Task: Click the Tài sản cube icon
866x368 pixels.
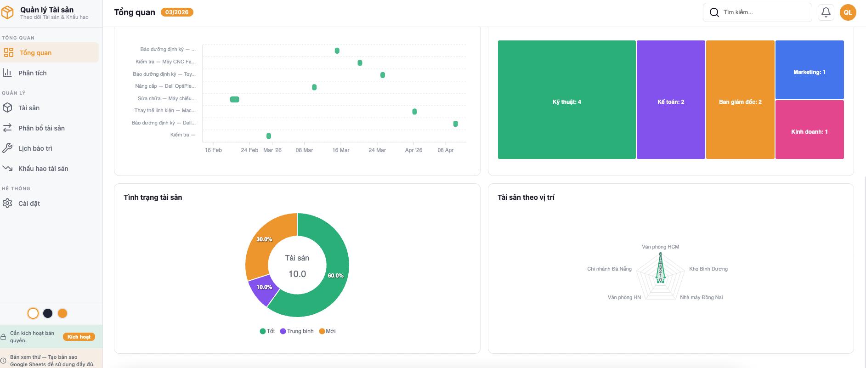Action: pos(7,108)
